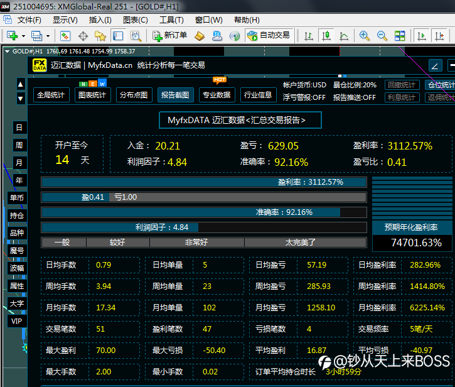Open the Market Watch toolbar icon
The width and height of the screenshot is (455, 387).
(65, 36)
